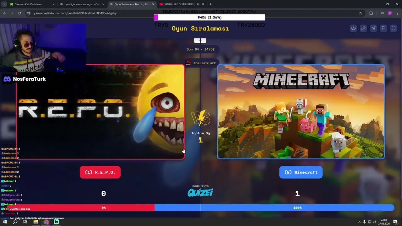Select the R.E.P.O. game image

[100, 112]
